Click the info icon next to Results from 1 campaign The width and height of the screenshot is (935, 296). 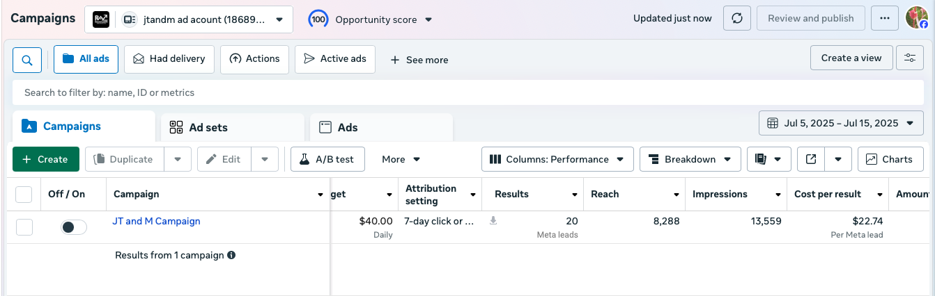pos(231,255)
